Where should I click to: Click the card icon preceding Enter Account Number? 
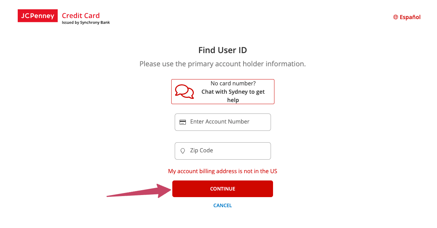point(183,122)
